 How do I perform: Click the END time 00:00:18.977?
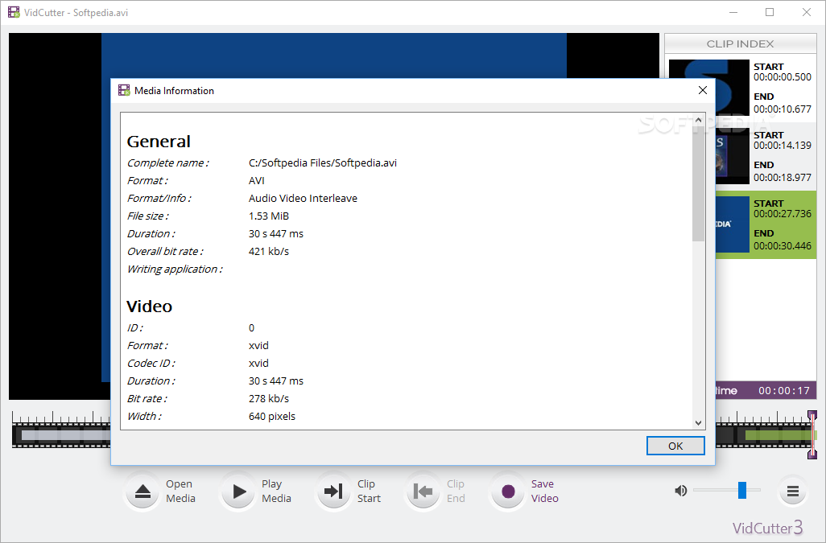tap(783, 177)
